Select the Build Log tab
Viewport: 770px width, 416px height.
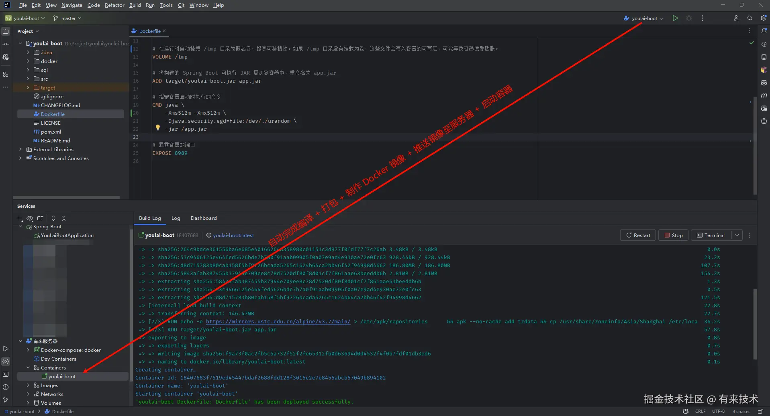[x=150, y=218]
